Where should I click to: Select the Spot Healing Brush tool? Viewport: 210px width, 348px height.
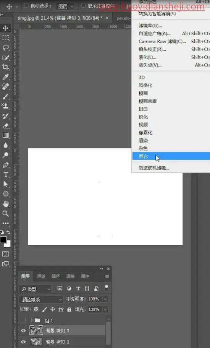[6, 86]
